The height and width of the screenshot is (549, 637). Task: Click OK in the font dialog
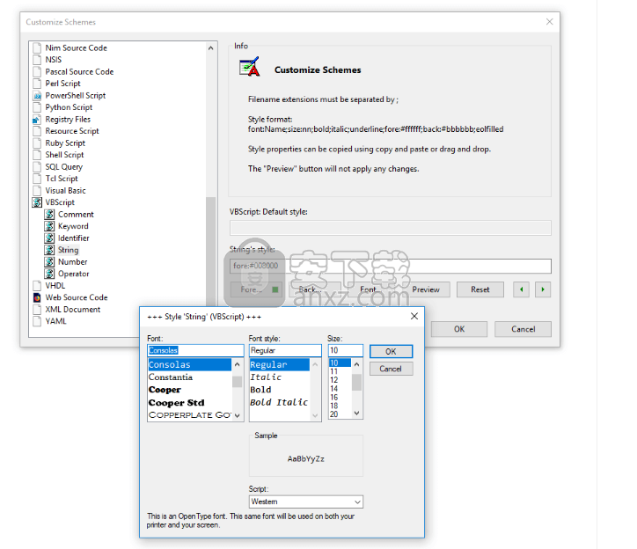pos(391,351)
